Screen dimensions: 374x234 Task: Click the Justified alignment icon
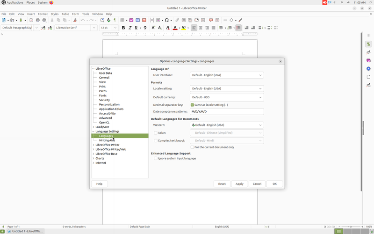pyautogui.click(x=214, y=28)
